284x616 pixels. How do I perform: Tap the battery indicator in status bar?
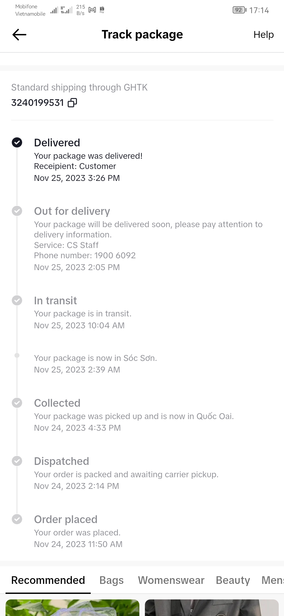pyautogui.click(x=239, y=10)
